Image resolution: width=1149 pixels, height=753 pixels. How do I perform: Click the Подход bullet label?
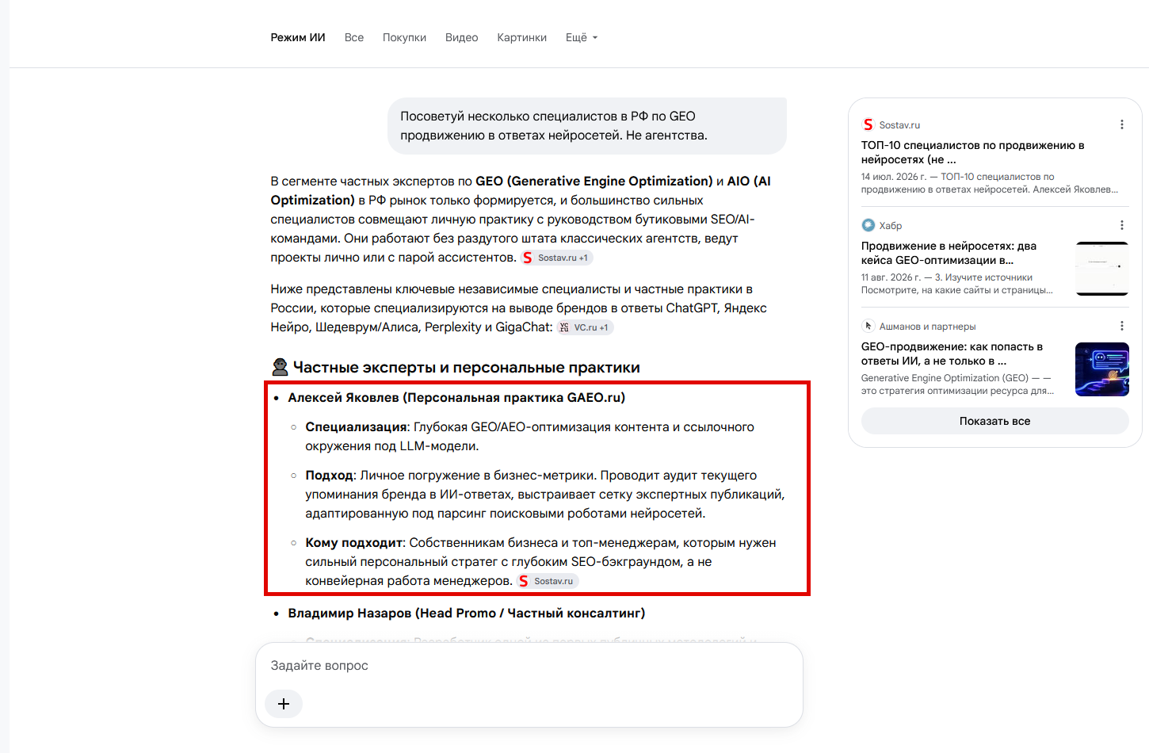329,475
